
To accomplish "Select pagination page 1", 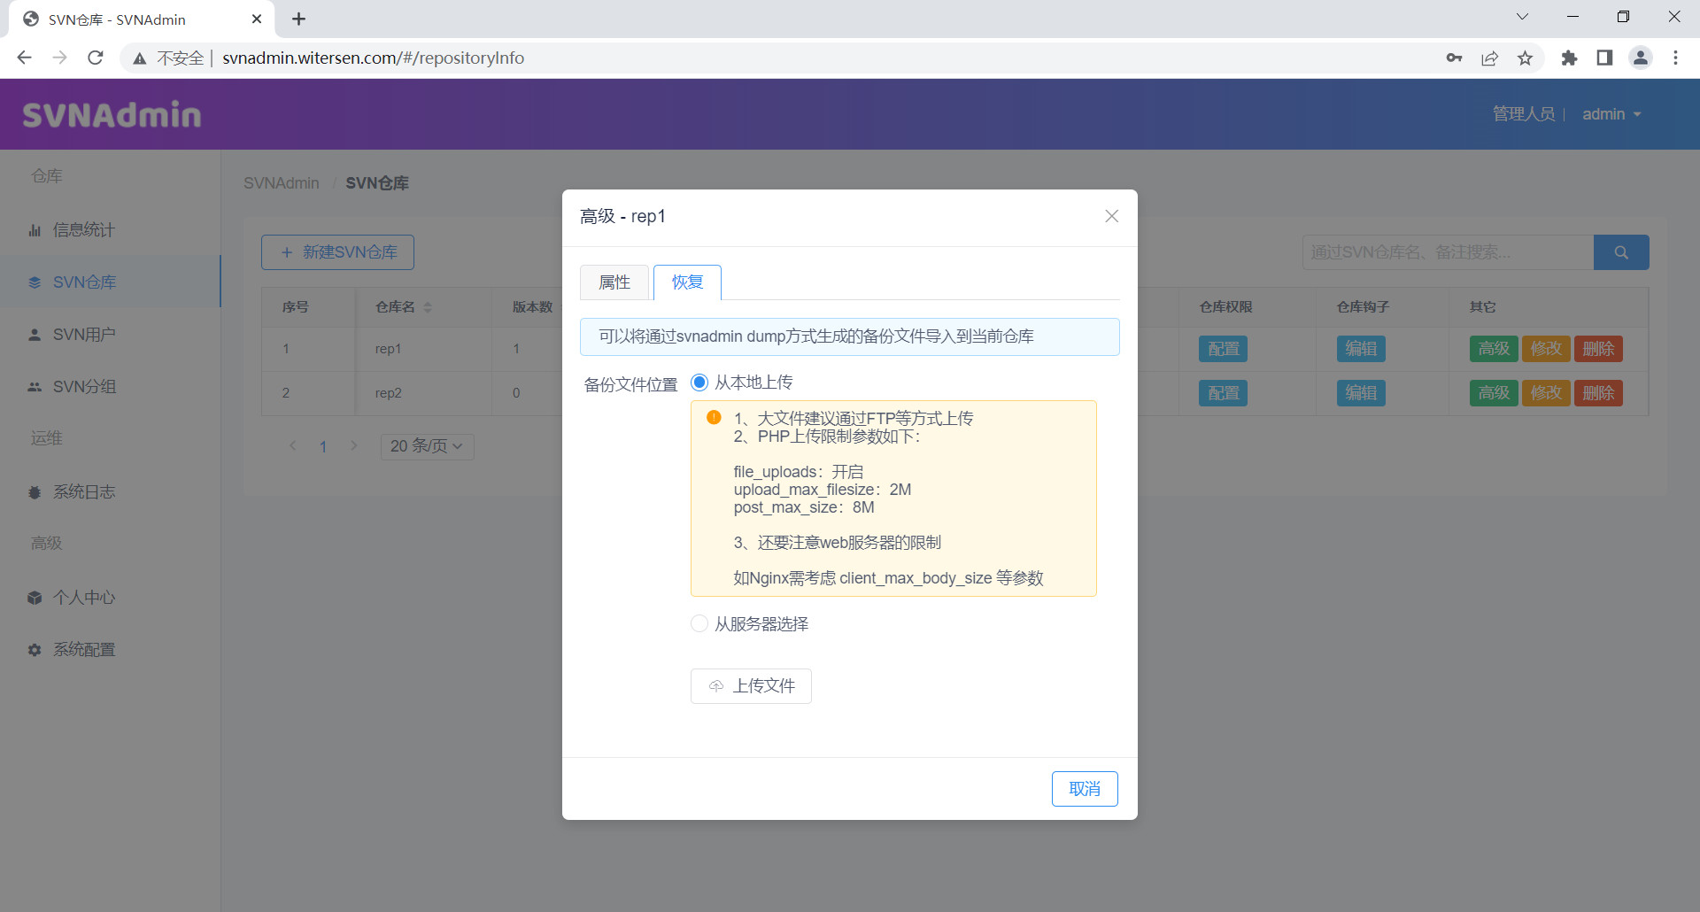I will coord(323,446).
